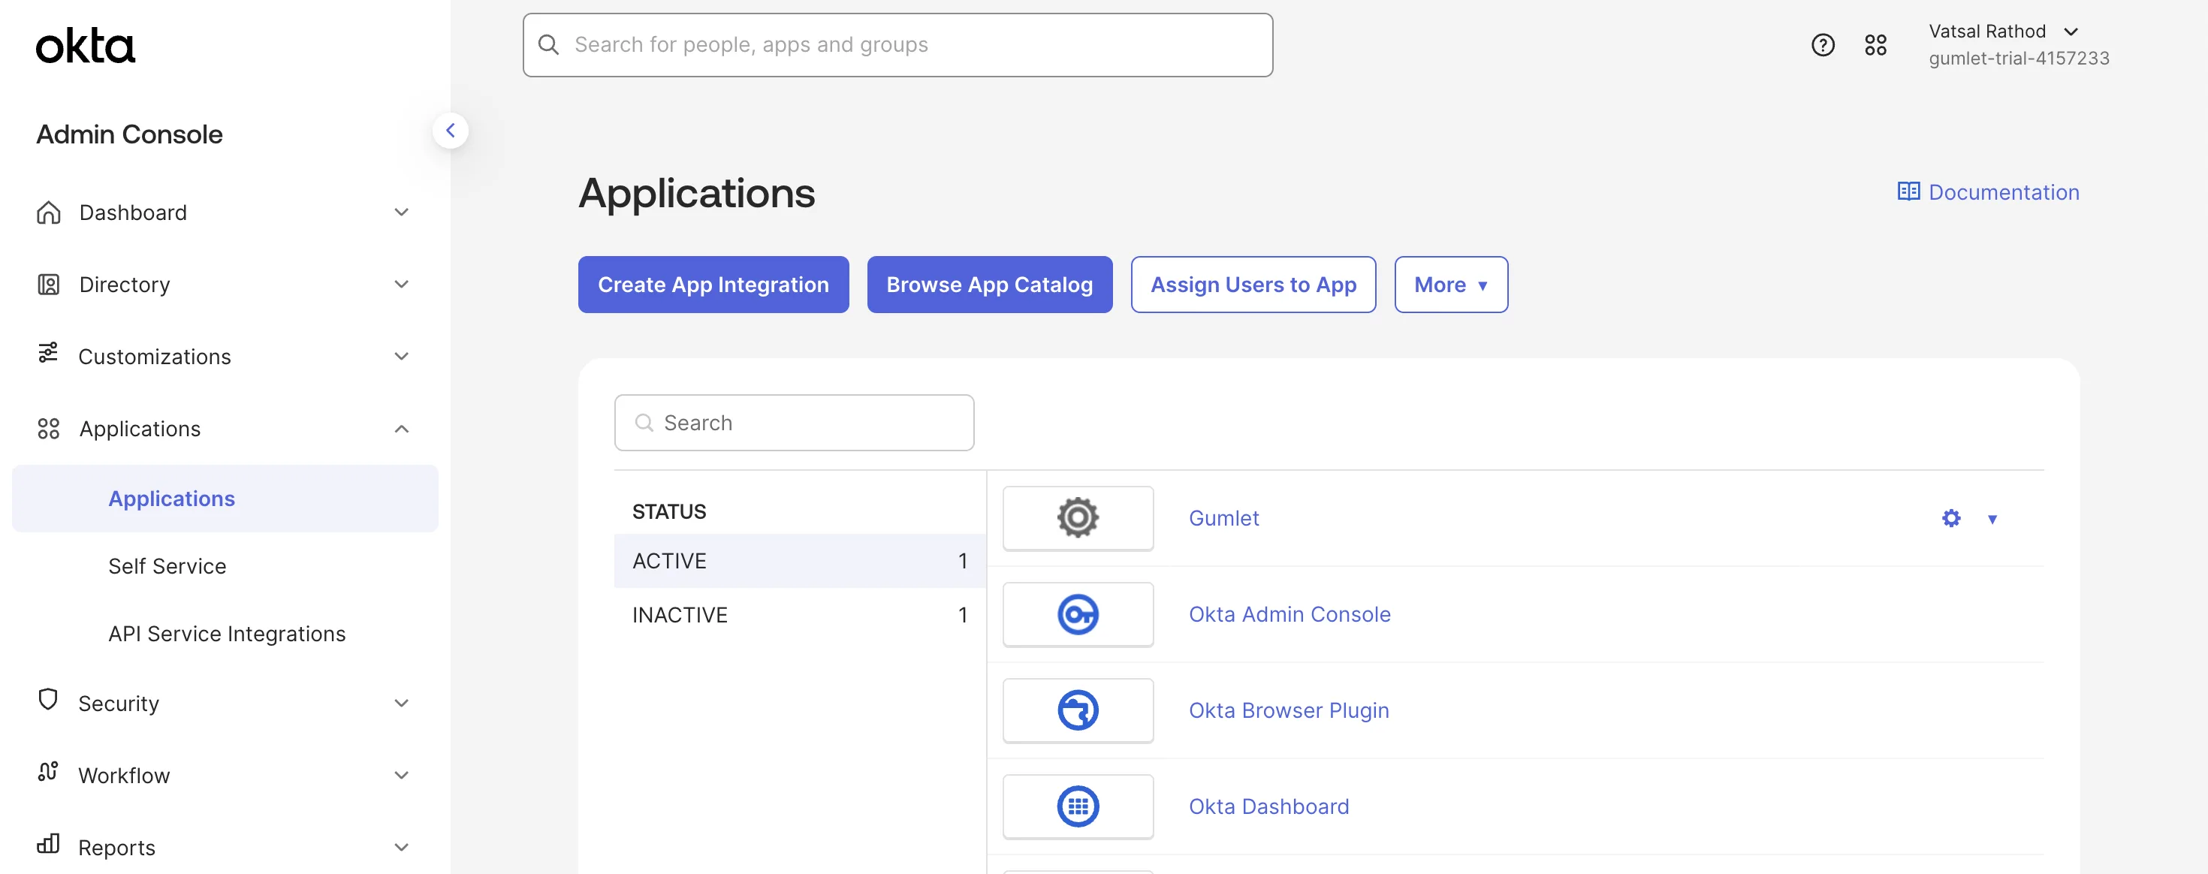Click the STATUS filter heading
Viewport: 2208px width, 874px height.
(x=668, y=511)
